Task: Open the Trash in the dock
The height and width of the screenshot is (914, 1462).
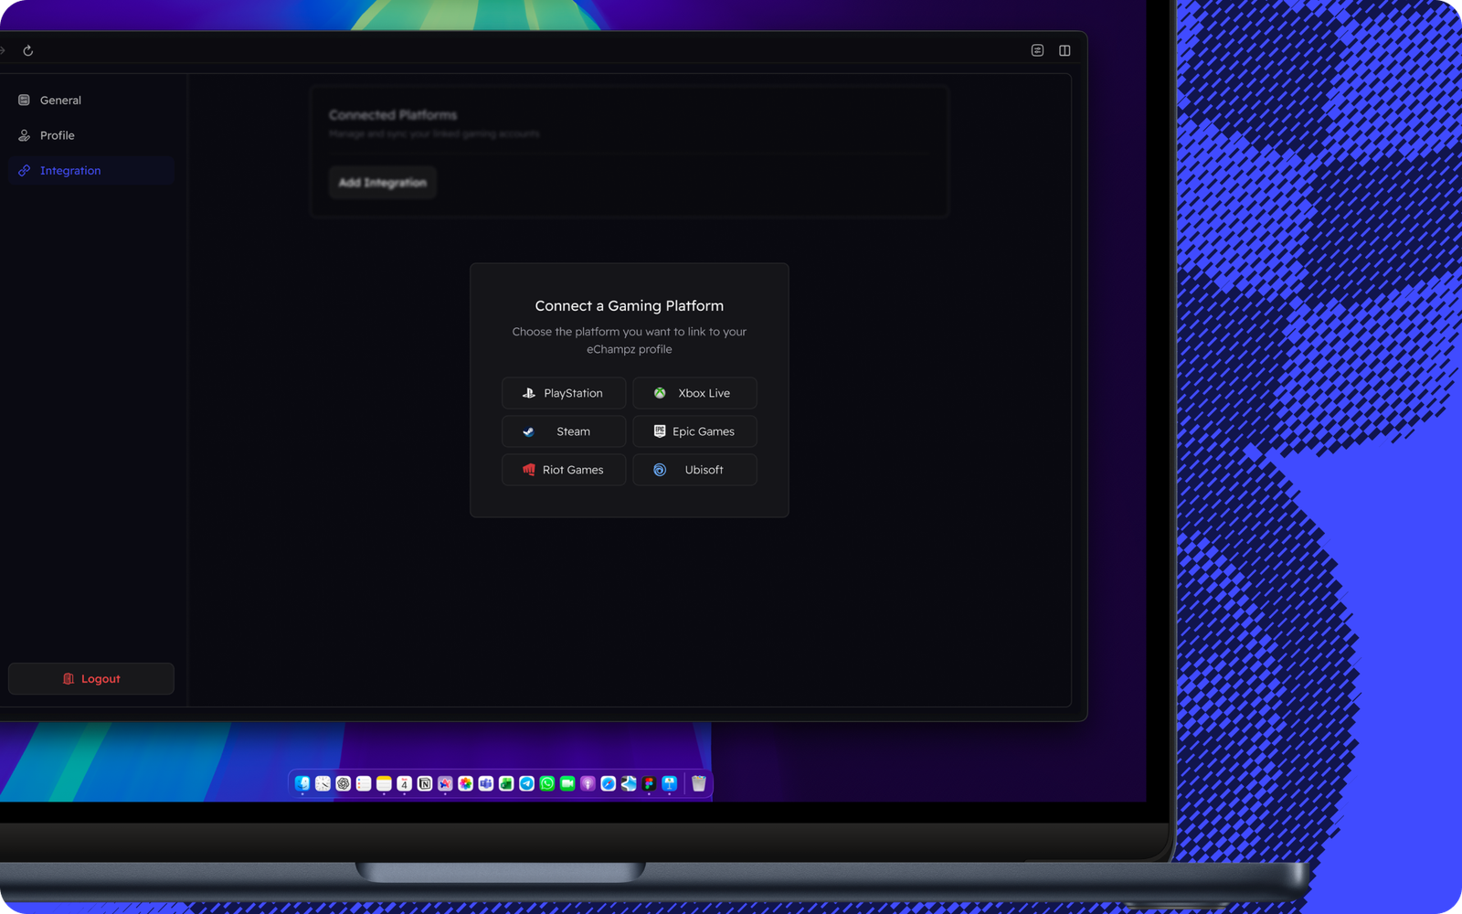Action: pos(699,783)
